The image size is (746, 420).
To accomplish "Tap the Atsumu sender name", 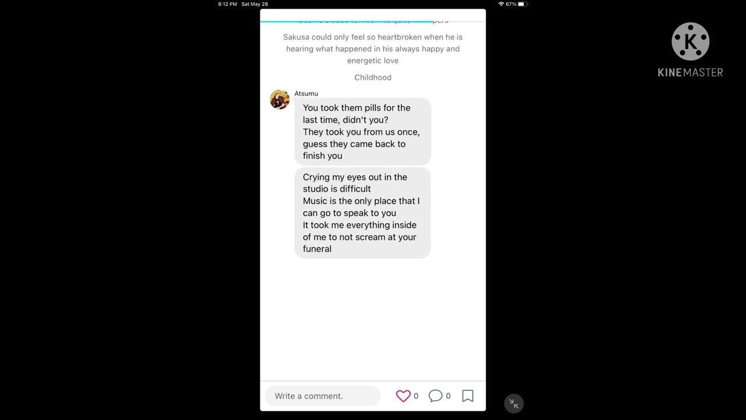I will (x=306, y=93).
